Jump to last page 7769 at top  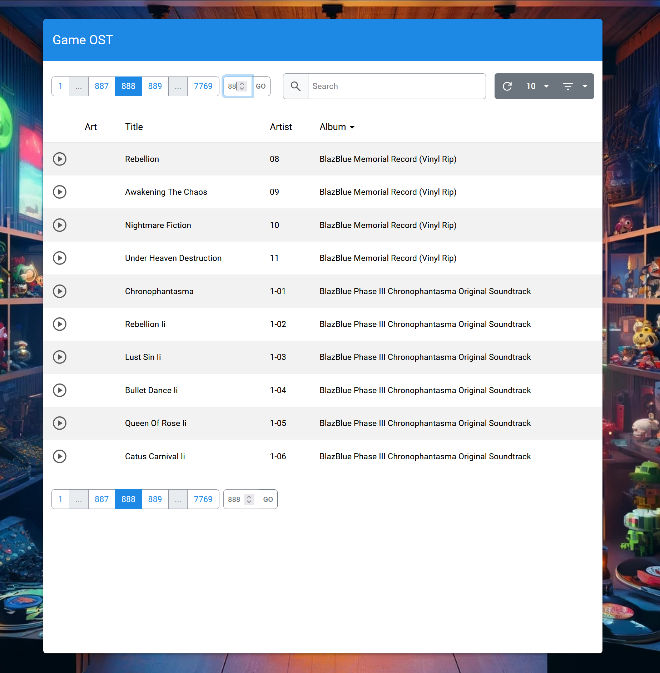(203, 86)
